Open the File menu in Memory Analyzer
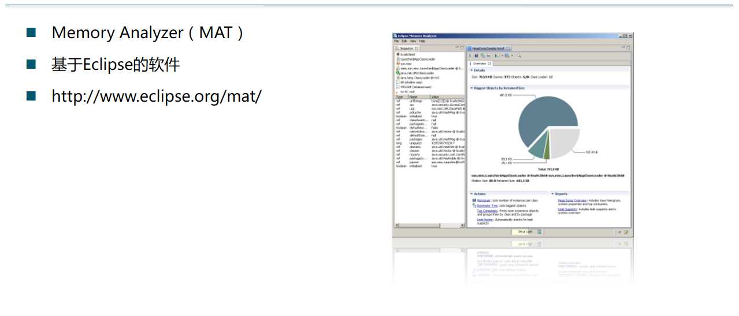The image size is (739, 316). click(396, 41)
